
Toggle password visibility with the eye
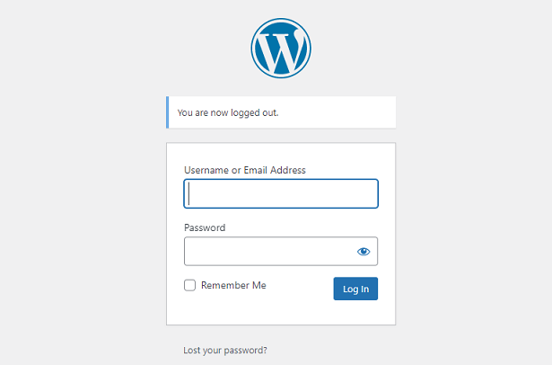[x=364, y=252]
